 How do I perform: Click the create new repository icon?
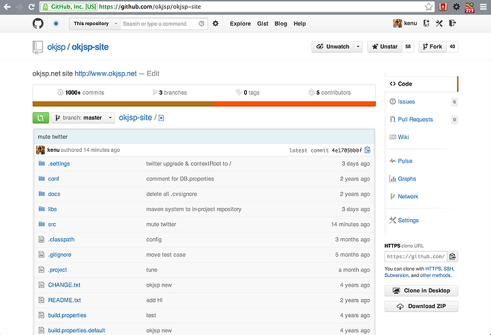click(426, 23)
